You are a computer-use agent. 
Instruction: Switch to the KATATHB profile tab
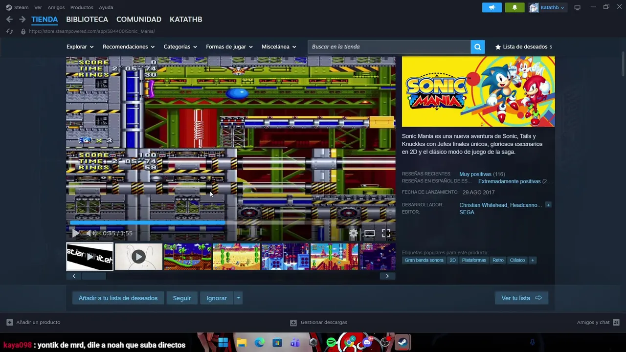186,19
